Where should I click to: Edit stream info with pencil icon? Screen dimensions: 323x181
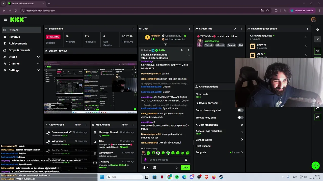pos(235,29)
